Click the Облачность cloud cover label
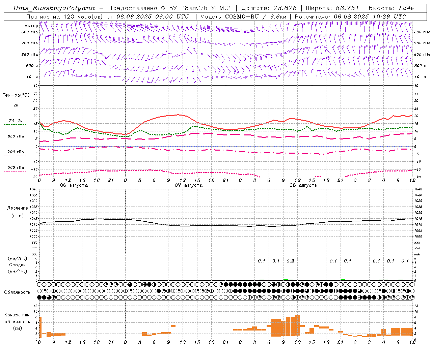The height and width of the screenshot is (345, 432). pos(17,292)
